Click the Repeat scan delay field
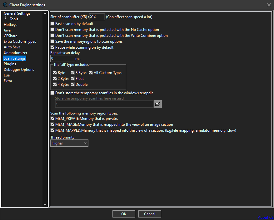This screenshot has height=220, width=274. tap(62, 59)
